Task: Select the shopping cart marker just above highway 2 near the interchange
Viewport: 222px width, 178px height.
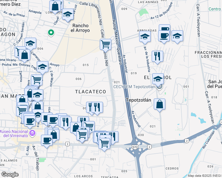Action: [104, 145]
